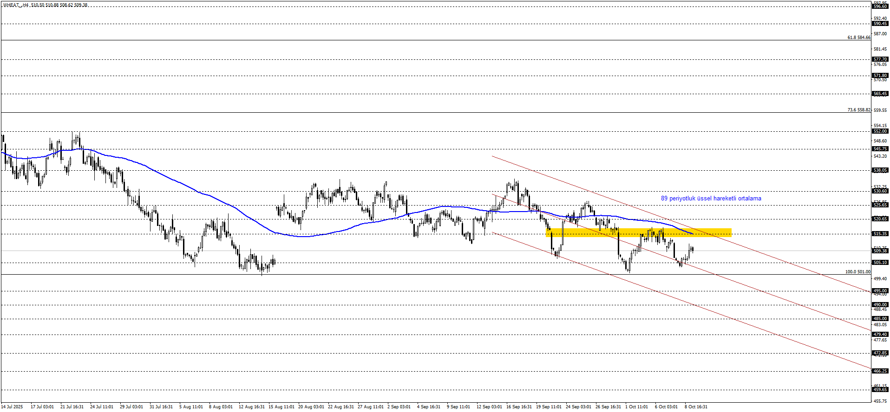Click the 61.8 584.66 Fibonacci level label
The height and width of the screenshot is (412, 890).
coord(858,38)
